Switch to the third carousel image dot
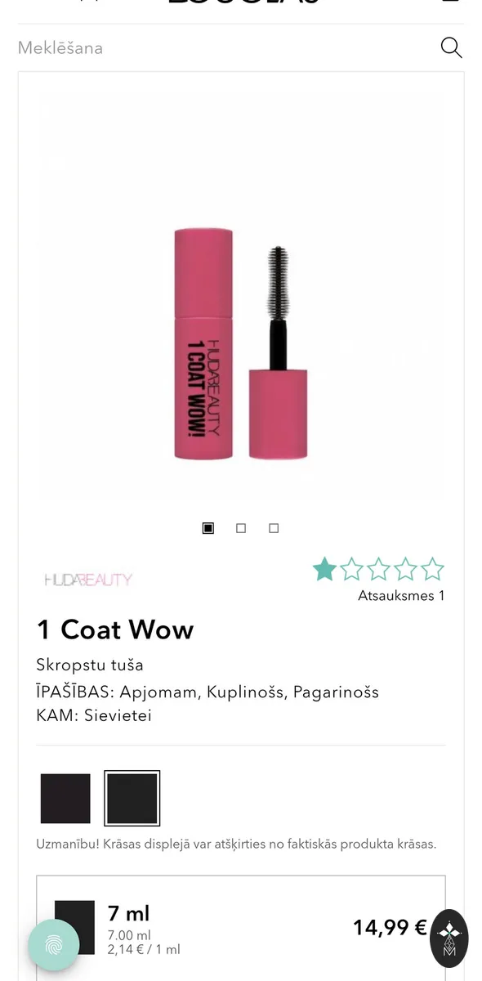This screenshot has width=482, height=981. tap(274, 528)
